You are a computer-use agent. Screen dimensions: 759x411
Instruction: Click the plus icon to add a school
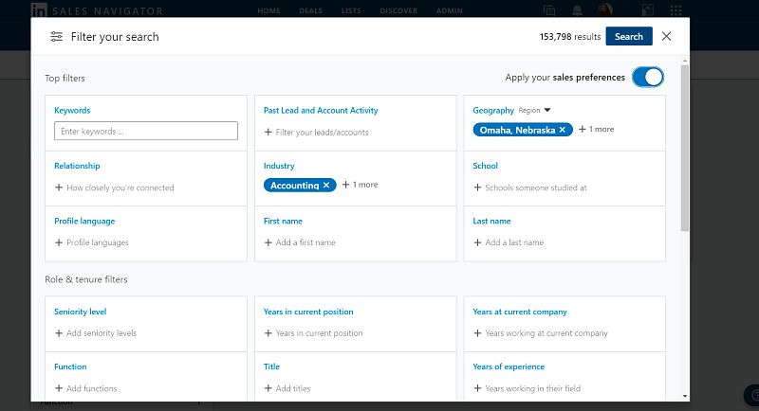point(477,188)
